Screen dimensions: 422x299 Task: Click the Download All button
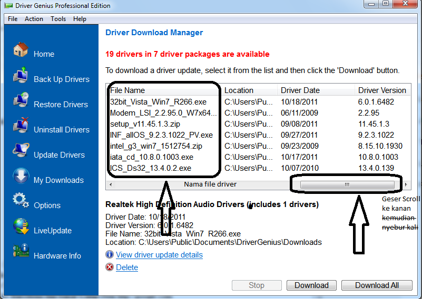[x=377, y=285]
